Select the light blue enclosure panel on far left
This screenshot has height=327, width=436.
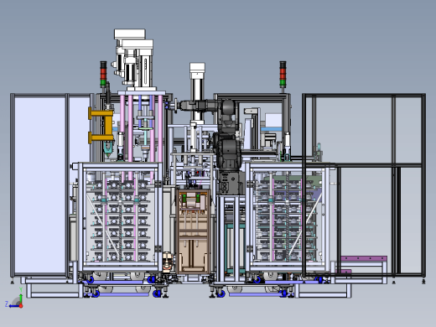coord(40,184)
